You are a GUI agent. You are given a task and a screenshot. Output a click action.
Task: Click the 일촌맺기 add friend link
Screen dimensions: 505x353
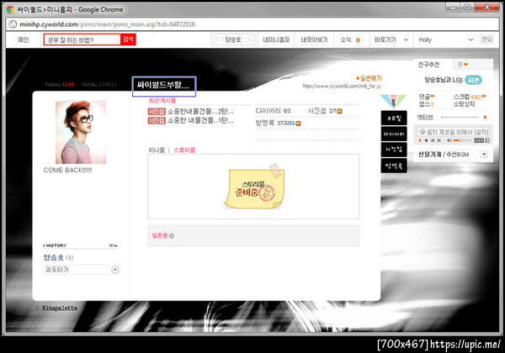pyautogui.click(x=369, y=78)
